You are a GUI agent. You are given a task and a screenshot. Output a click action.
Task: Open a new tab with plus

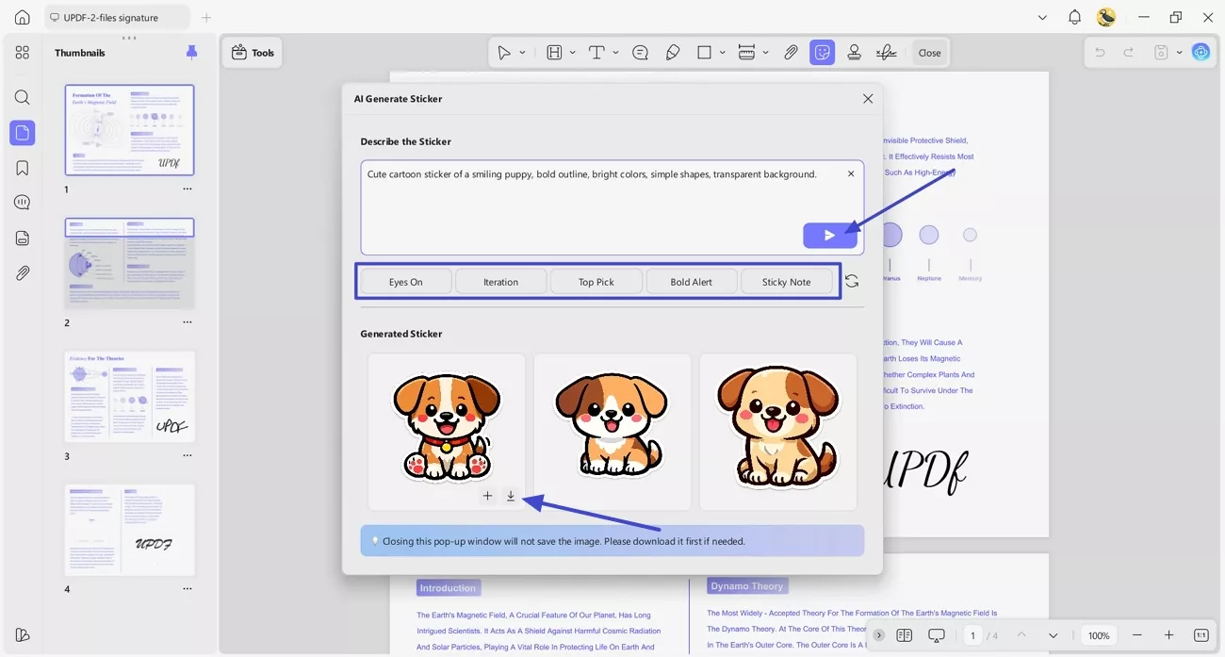coord(206,17)
